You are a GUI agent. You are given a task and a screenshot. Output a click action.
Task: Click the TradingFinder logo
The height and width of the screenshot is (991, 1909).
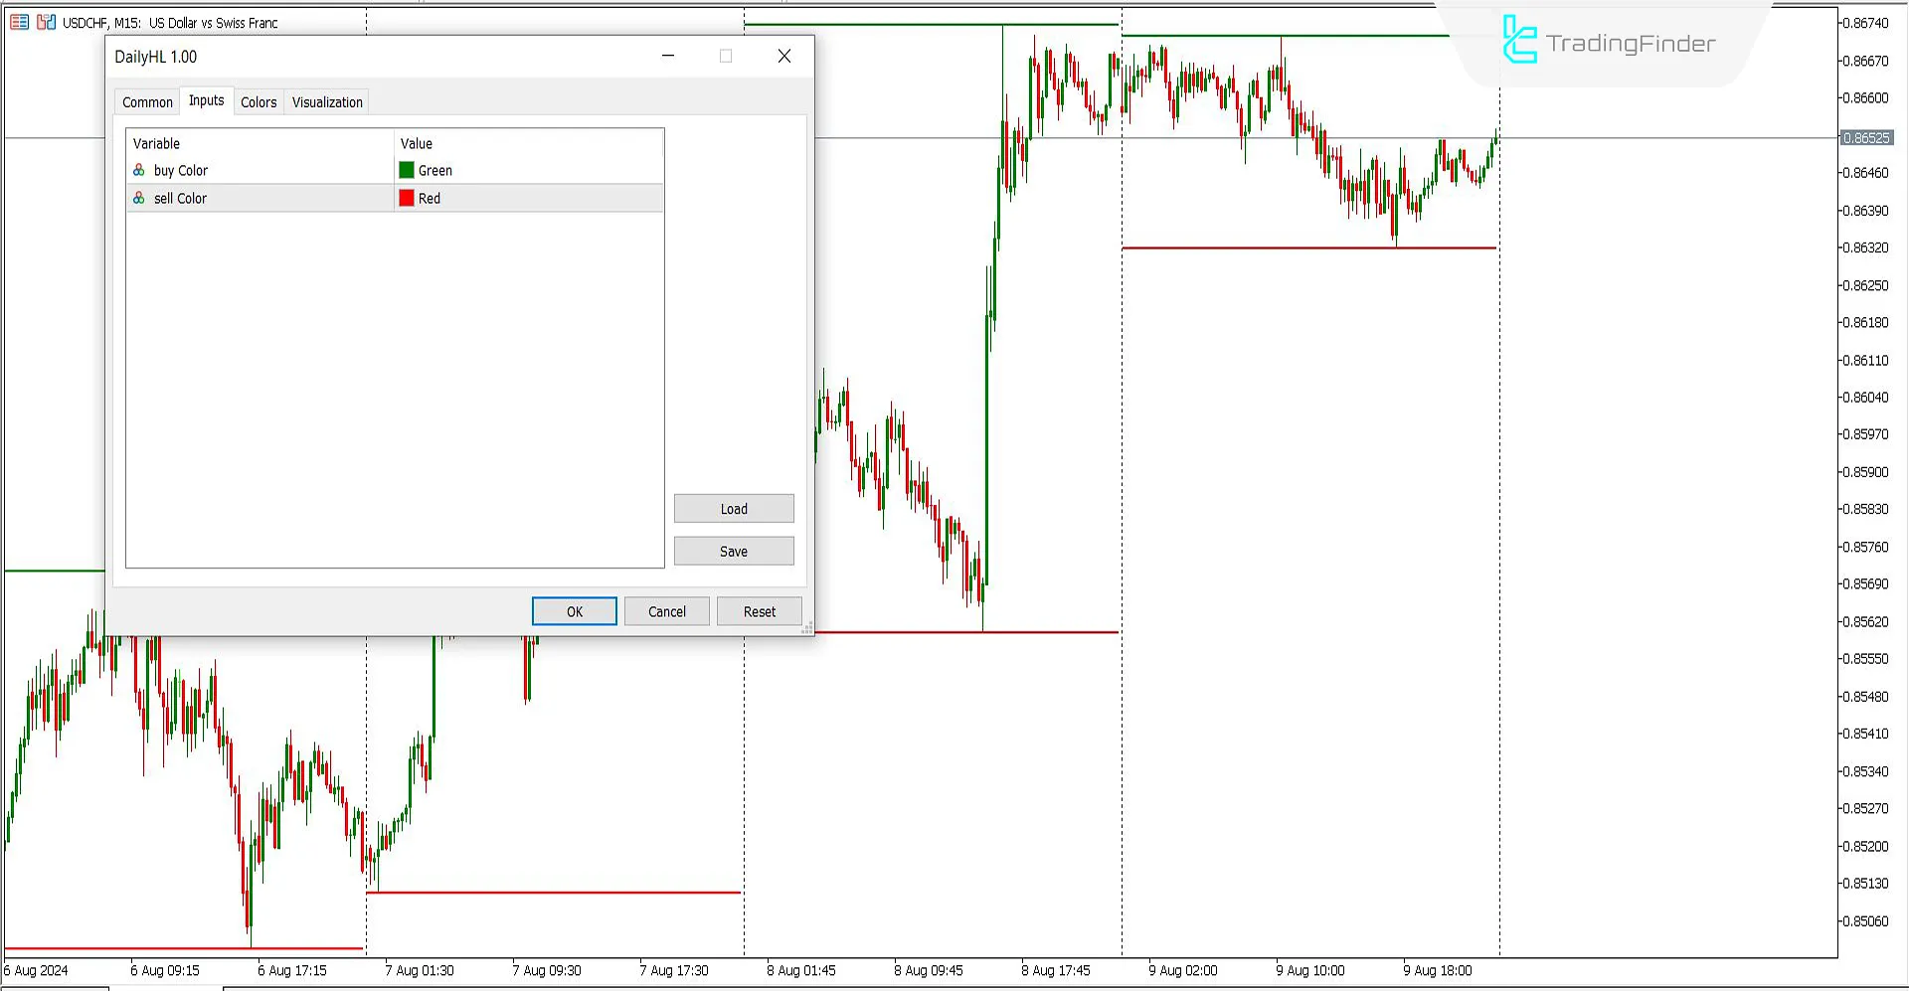pyautogui.click(x=1608, y=42)
